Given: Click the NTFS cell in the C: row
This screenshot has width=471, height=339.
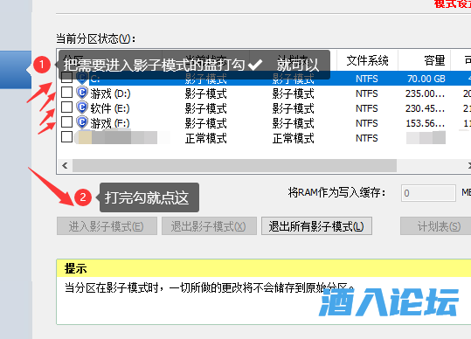Looking at the screenshot, I should pyautogui.click(x=367, y=79).
